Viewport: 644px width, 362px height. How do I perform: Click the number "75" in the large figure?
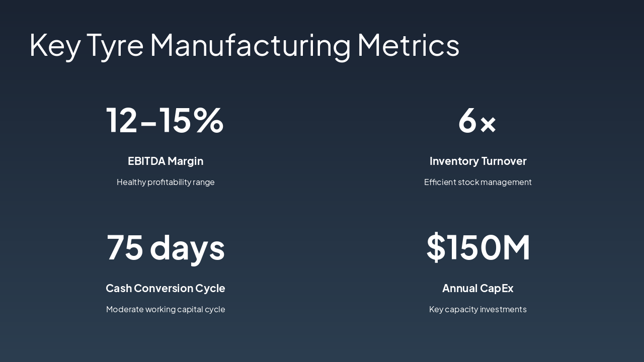(x=125, y=247)
